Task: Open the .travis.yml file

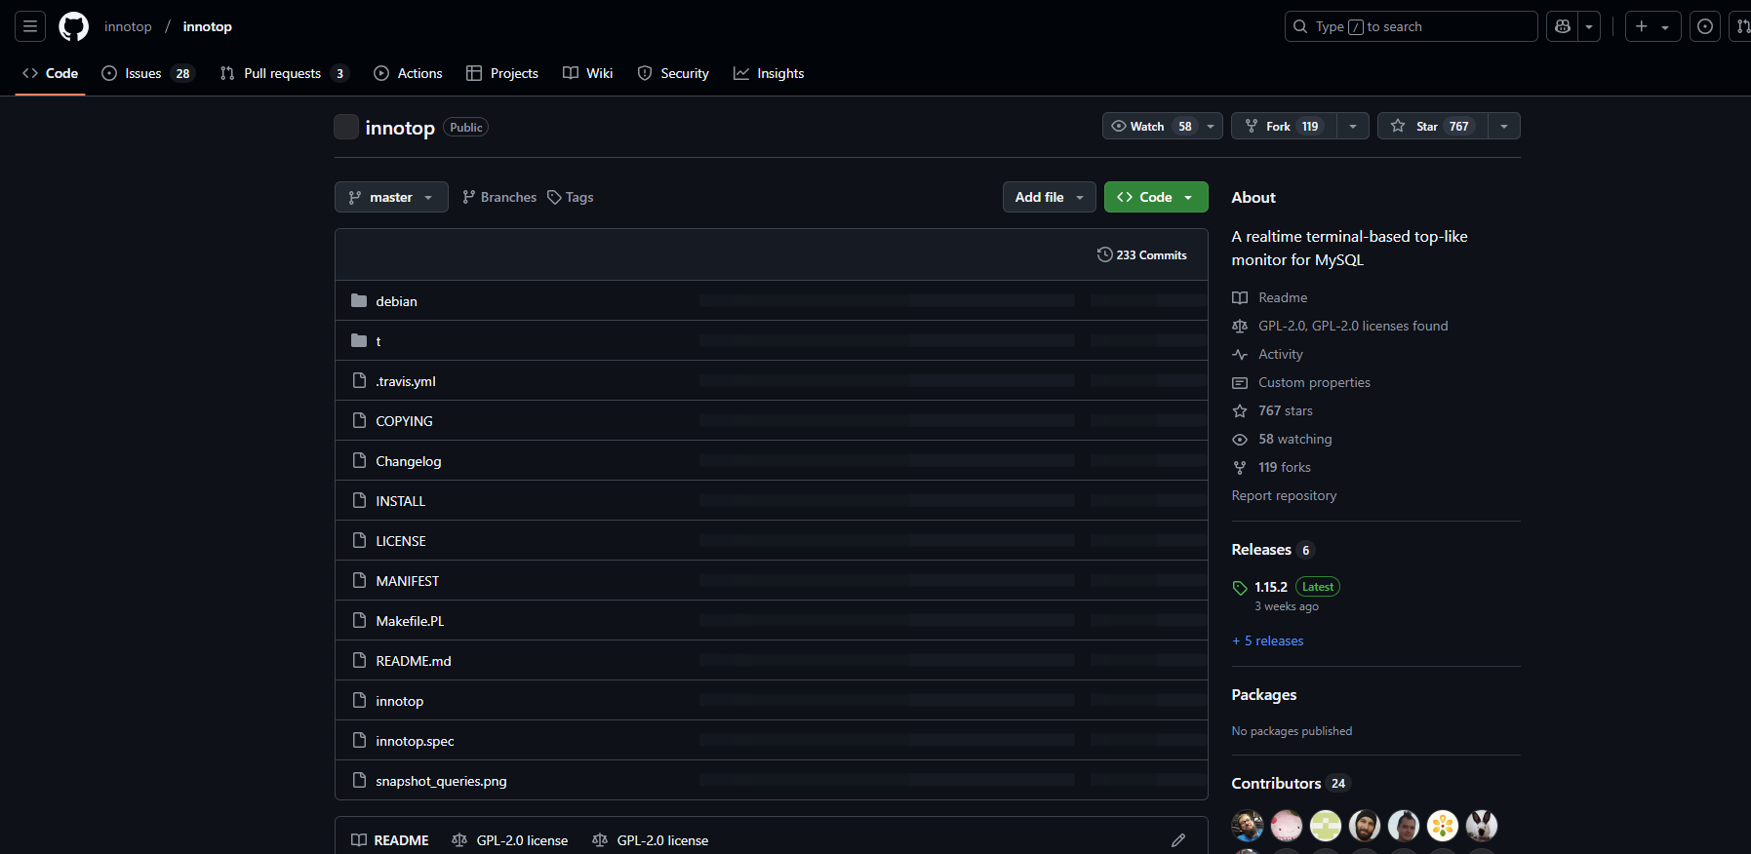Action: (x=406, y=381)
